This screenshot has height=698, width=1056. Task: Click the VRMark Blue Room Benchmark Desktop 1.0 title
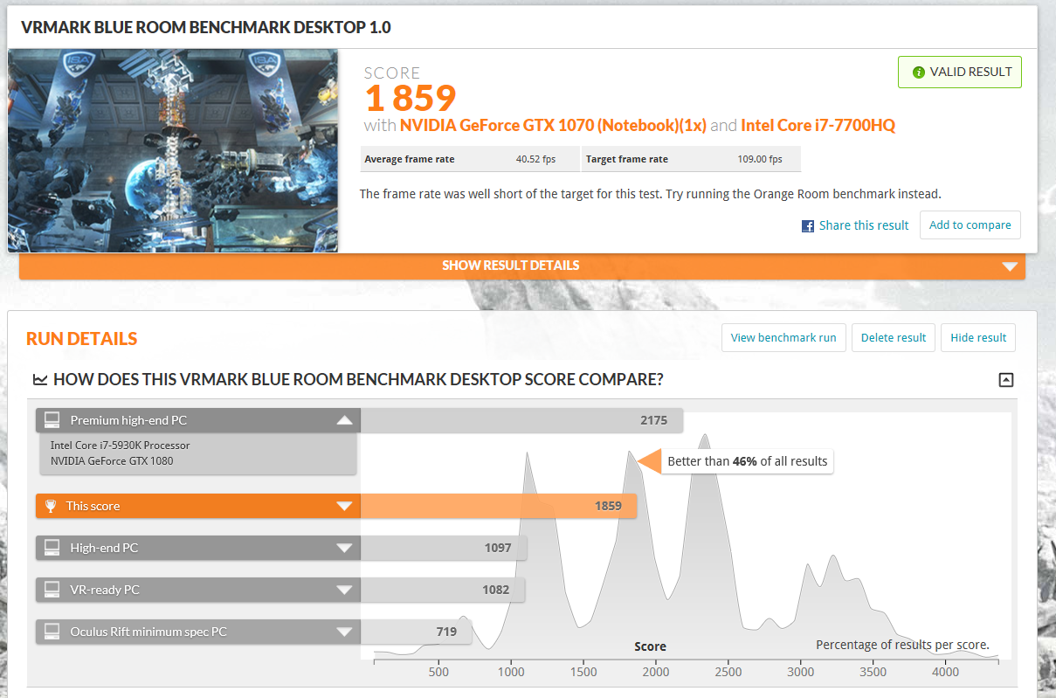click(x=206, y=27)
